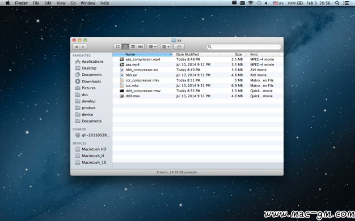The image size is (355, 221).
Task: Click the Finder search field
Action: 244,47
